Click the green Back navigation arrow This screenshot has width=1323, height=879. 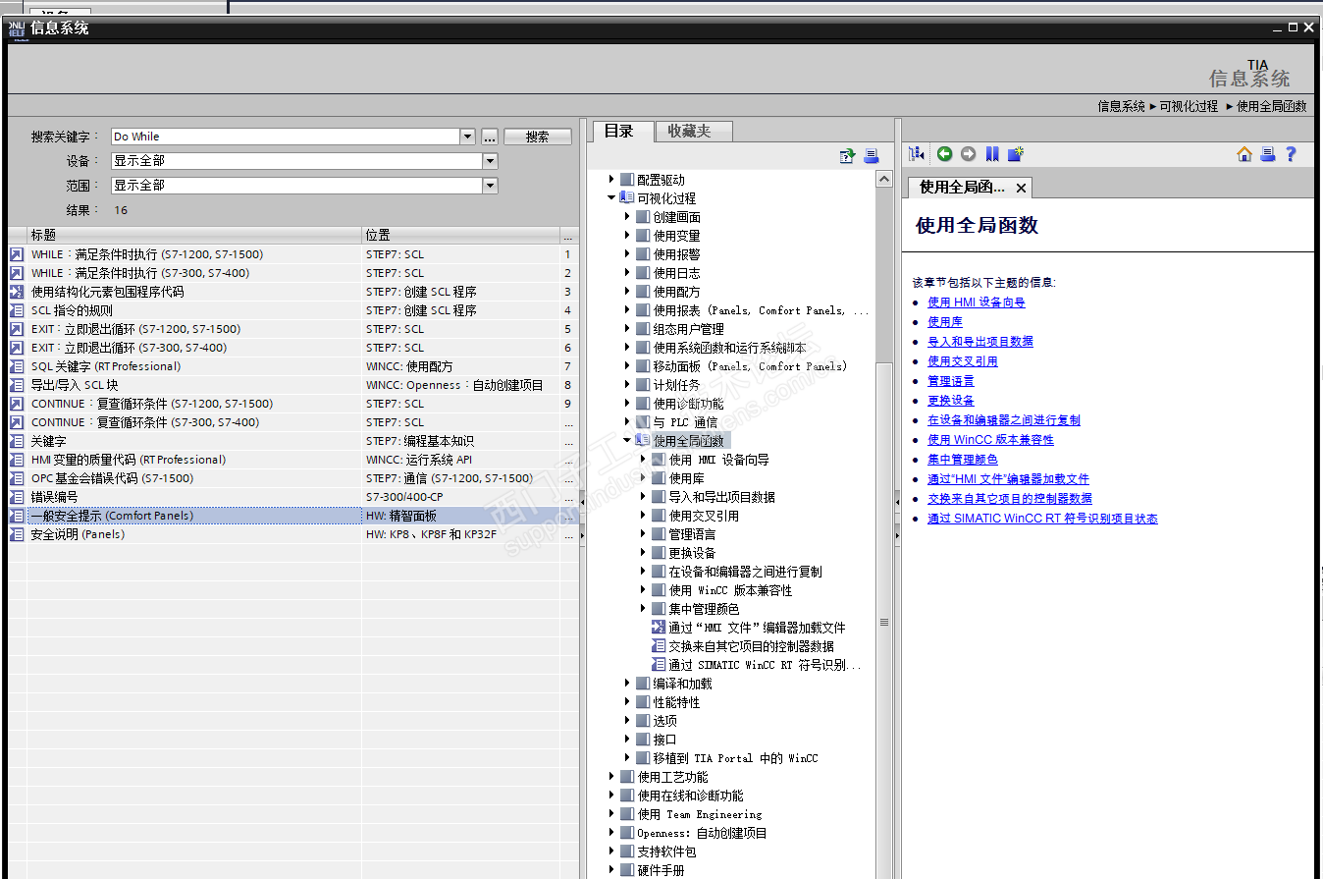tap(944, 154)
